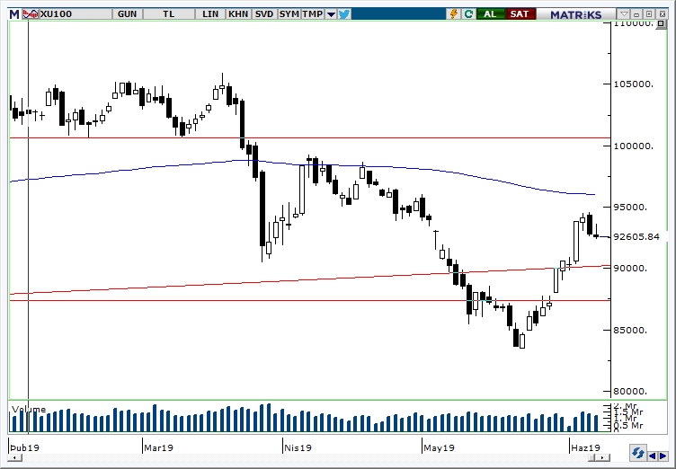
Task: Click the Twitter bird icon
Action: (x=344, y=14)
